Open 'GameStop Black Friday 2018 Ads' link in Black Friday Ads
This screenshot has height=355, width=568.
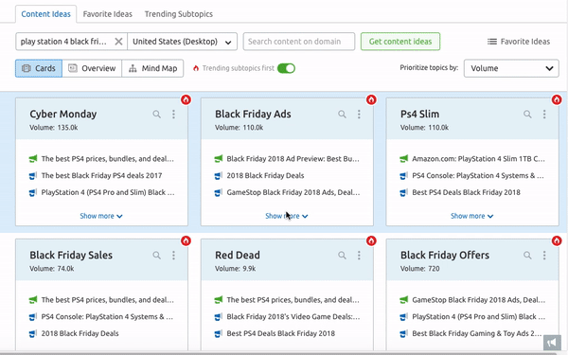293,192
